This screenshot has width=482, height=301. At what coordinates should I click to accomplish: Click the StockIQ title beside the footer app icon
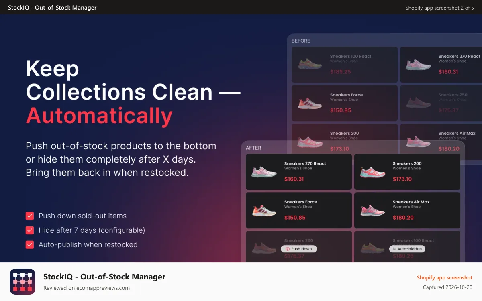(104, 277)
